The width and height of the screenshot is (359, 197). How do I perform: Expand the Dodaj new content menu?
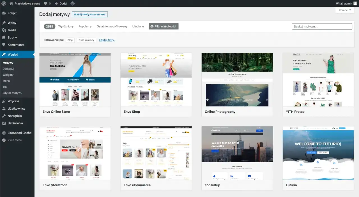tap(61, 3)
